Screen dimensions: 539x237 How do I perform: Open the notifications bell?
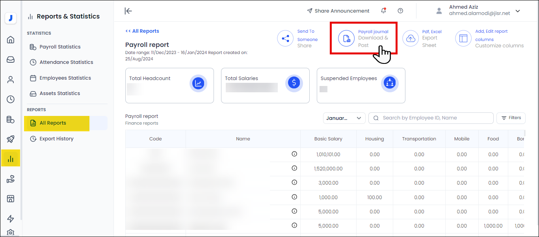click(383, 11)
